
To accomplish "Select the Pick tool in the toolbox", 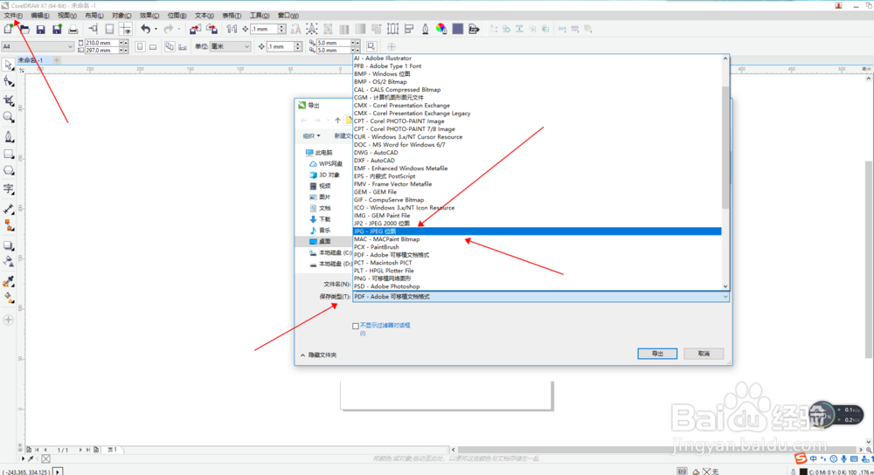I will tap(9, 65).
